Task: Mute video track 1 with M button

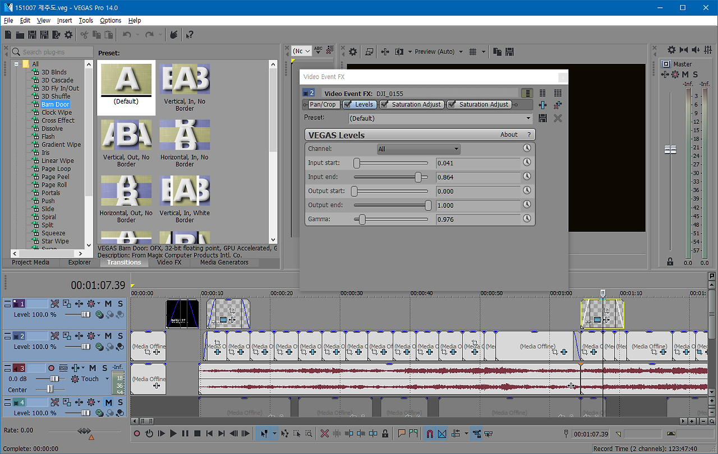Action: point(108,304)
